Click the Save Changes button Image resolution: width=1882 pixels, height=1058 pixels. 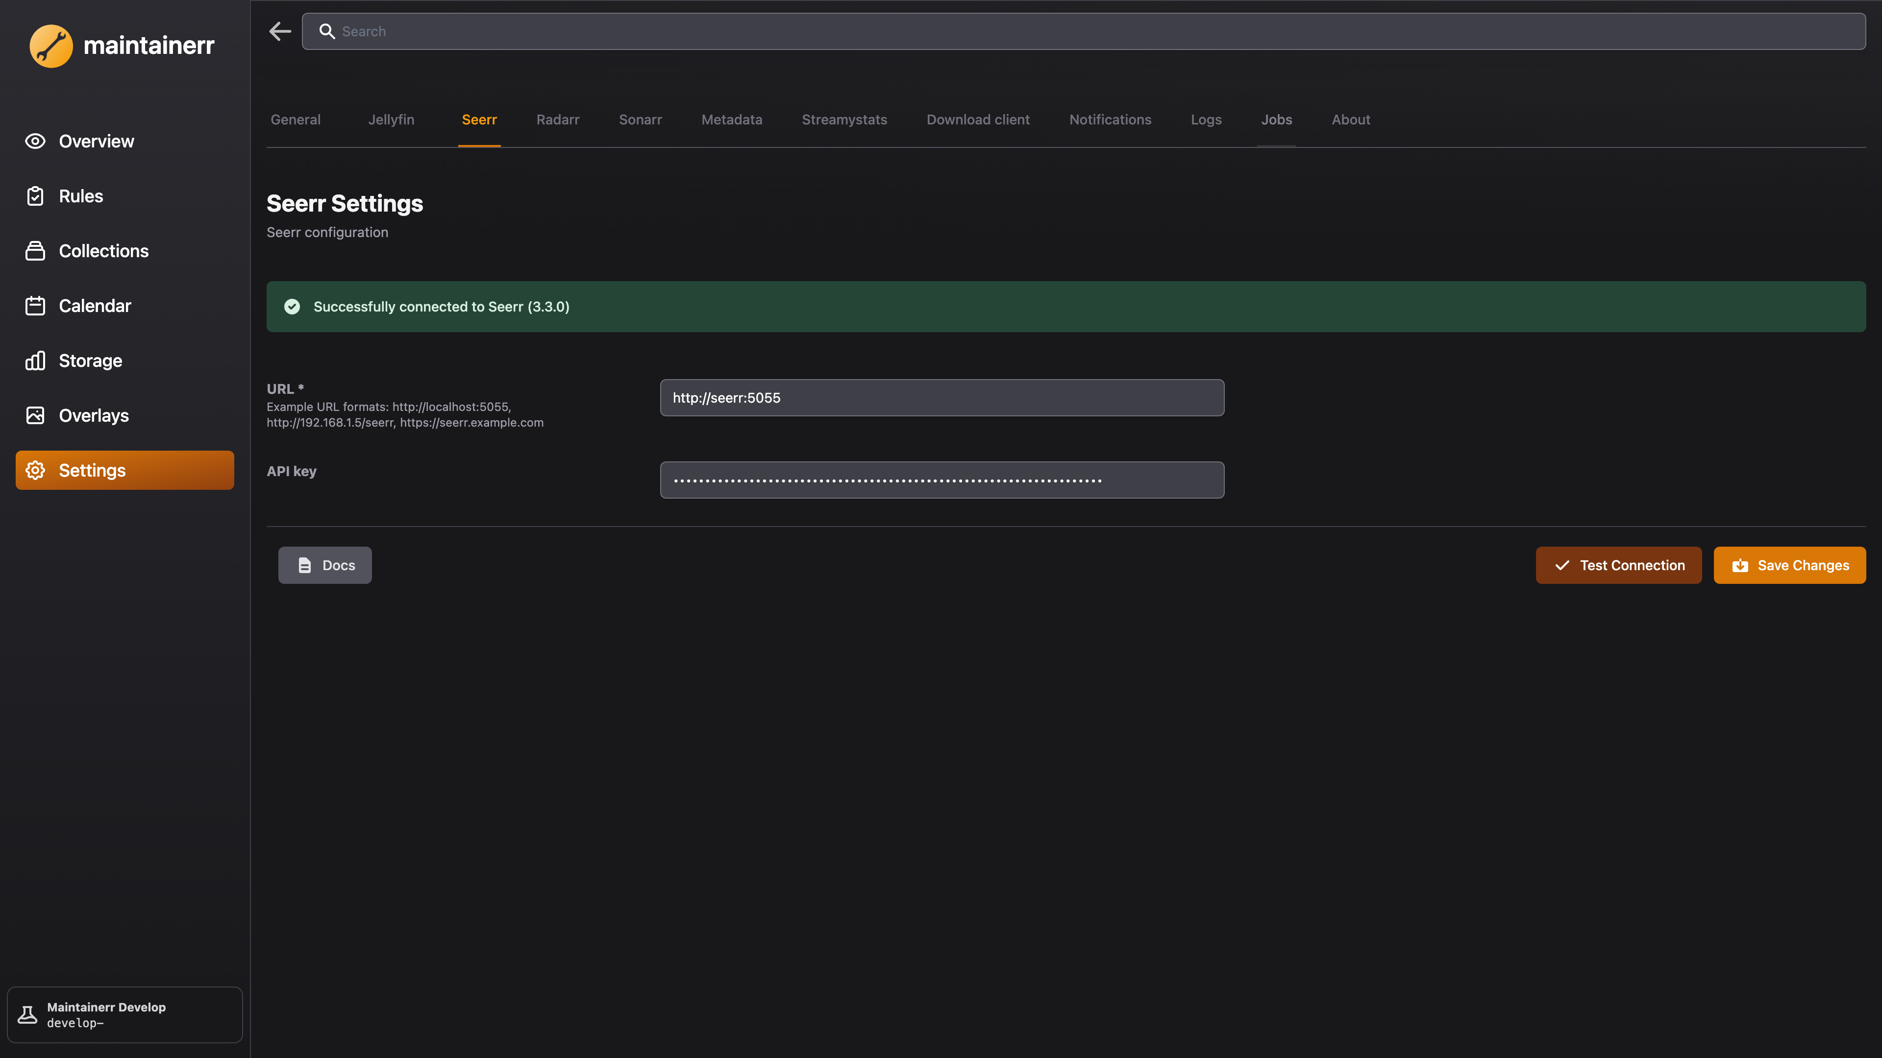coord(1789,565)
